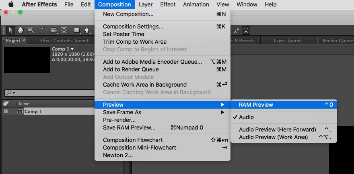Select the Pen tool
The image size is (354, 174).
click(x=87, y=30)
